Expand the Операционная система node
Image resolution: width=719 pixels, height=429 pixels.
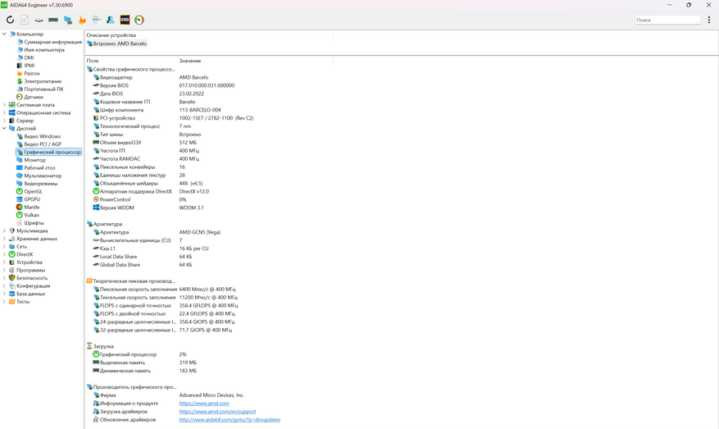4,112
